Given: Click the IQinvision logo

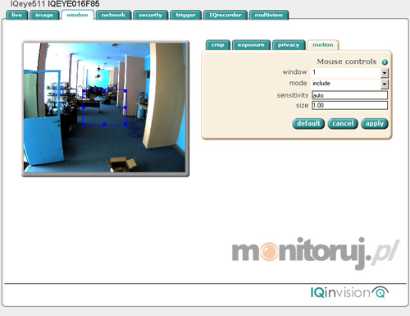Looking at the screenshot, I should coord(349,292).
